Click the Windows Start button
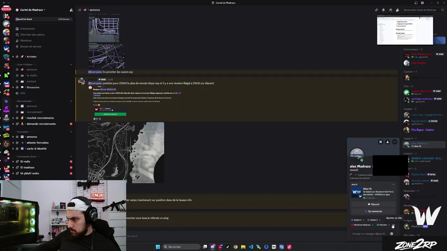Image resolution: width=447 pixels, height=251 pixels. coord(158,247)
